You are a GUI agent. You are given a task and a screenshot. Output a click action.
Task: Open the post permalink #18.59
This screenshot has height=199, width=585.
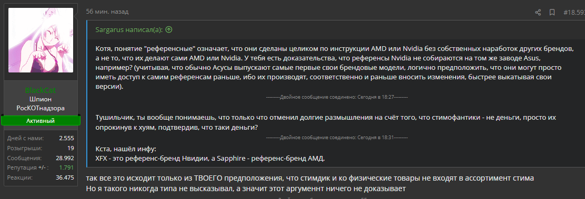[x=574, y=12]
